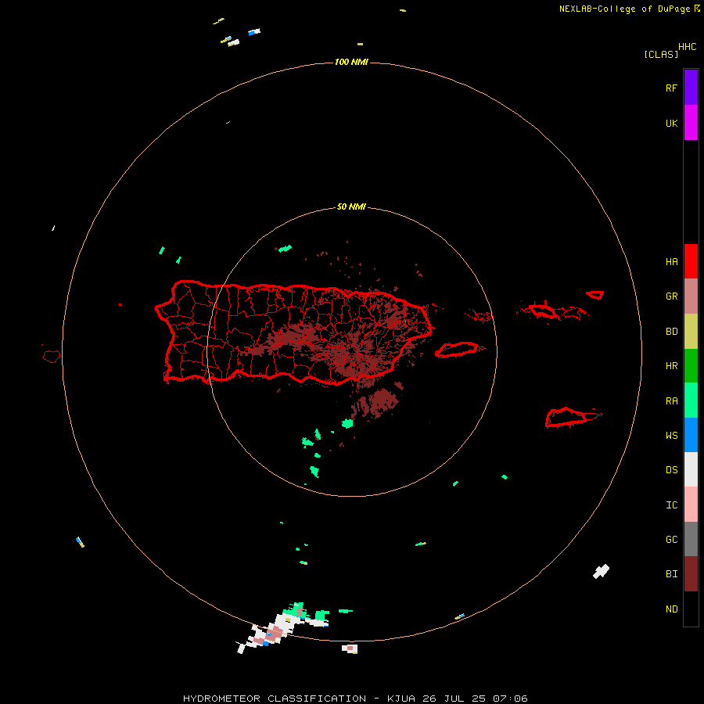Select the GC gray legend swatch
704x704 pixels.
pos(691,539)
